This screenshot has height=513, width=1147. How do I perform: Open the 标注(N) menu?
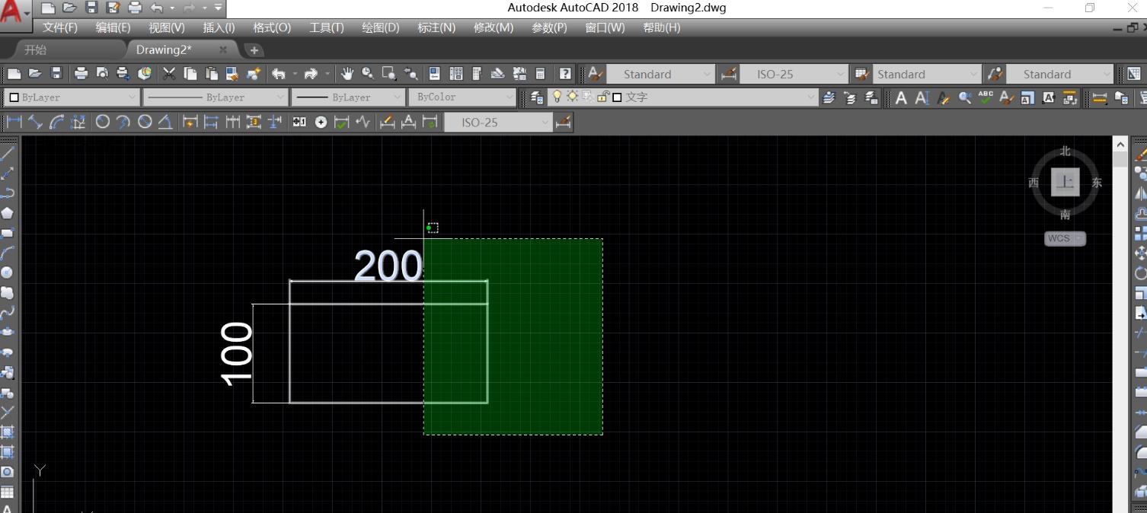436,27
